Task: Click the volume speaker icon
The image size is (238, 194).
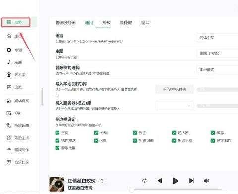Action: (x=206, y=181)
